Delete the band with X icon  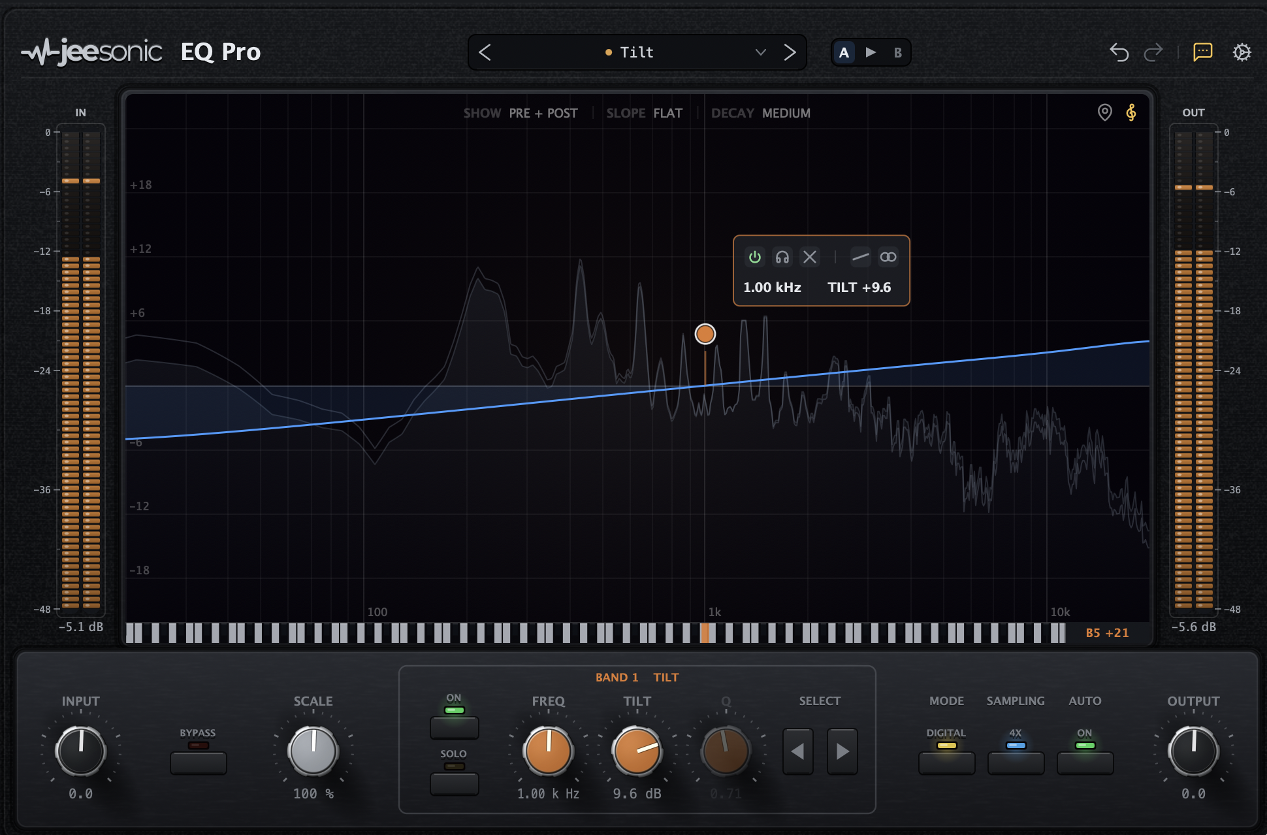pos(809,257)
